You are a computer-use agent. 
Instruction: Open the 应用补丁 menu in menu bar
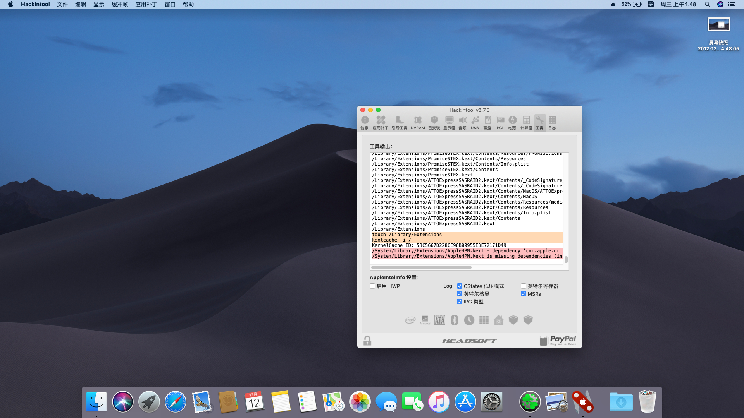tap(146, 4)
